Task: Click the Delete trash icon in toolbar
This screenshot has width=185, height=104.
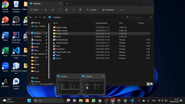Action: tap(80, 10)
